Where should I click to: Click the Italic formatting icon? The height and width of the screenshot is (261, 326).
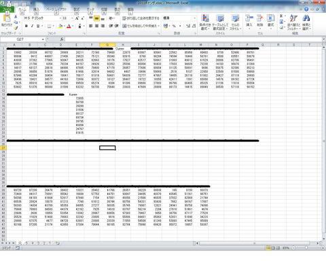32,26
